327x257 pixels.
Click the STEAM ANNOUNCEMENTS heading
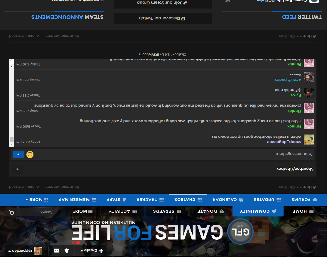click(x=67, y=17)
